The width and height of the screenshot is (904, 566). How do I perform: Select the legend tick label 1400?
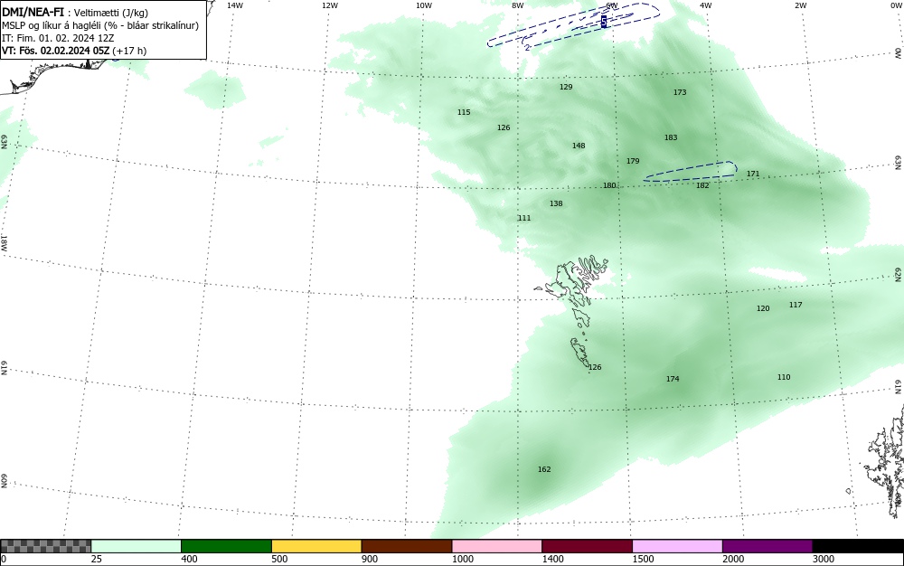coord(553,559)
